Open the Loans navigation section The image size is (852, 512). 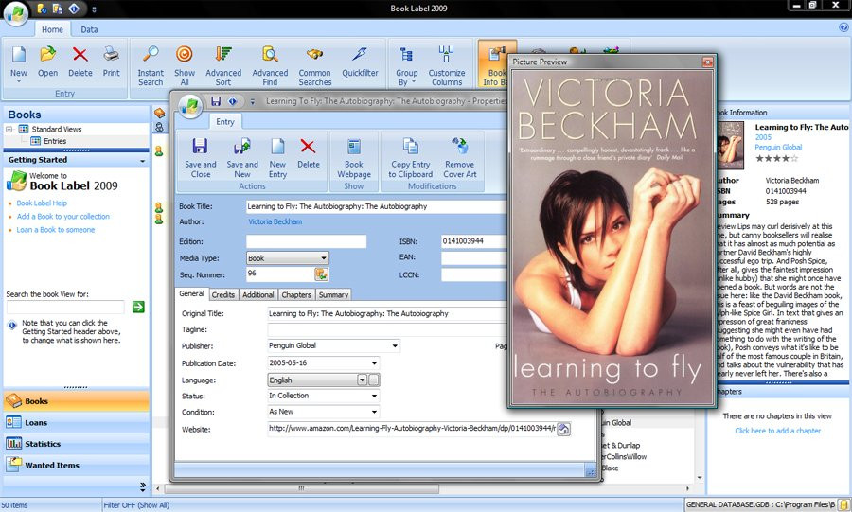76,422
